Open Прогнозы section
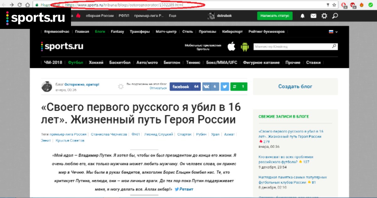The height and width of the screenshot is (198, 377). pyautogui.click(x=207, y=32)
